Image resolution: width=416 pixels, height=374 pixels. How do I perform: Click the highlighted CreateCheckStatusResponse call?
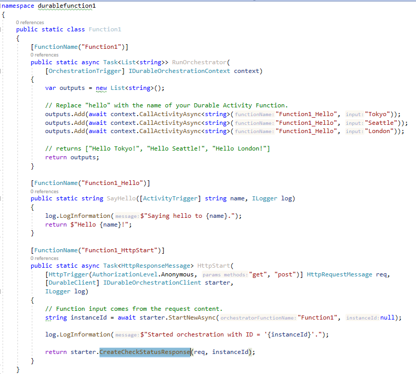[145, 351]
